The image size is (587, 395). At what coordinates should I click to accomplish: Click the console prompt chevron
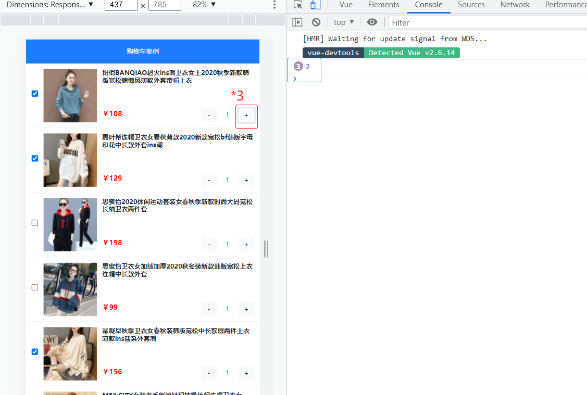pyautogui.click(x=295, y=79)
